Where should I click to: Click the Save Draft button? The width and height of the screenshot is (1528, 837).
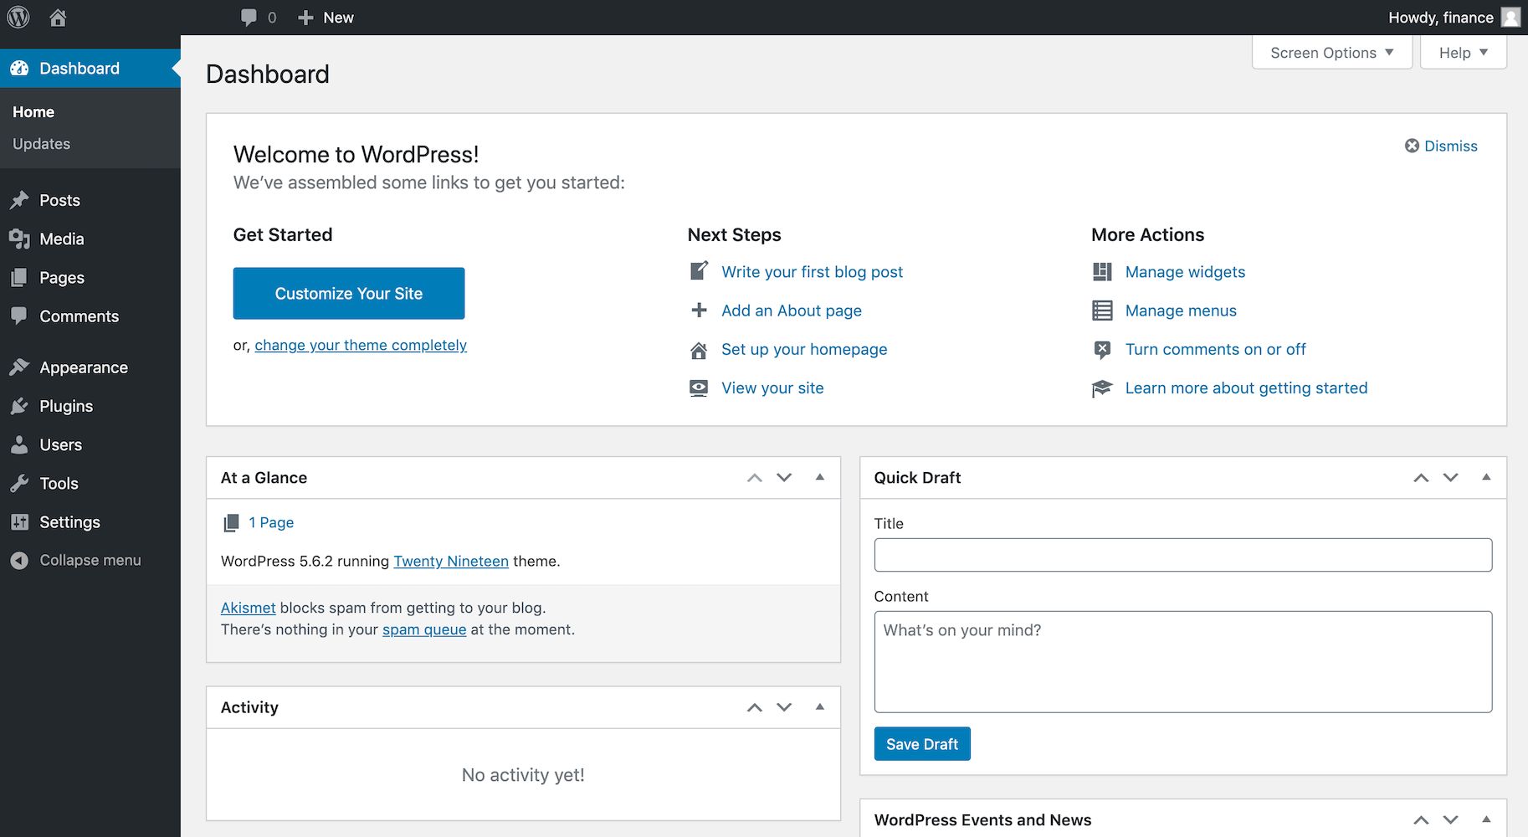(922, 744)
